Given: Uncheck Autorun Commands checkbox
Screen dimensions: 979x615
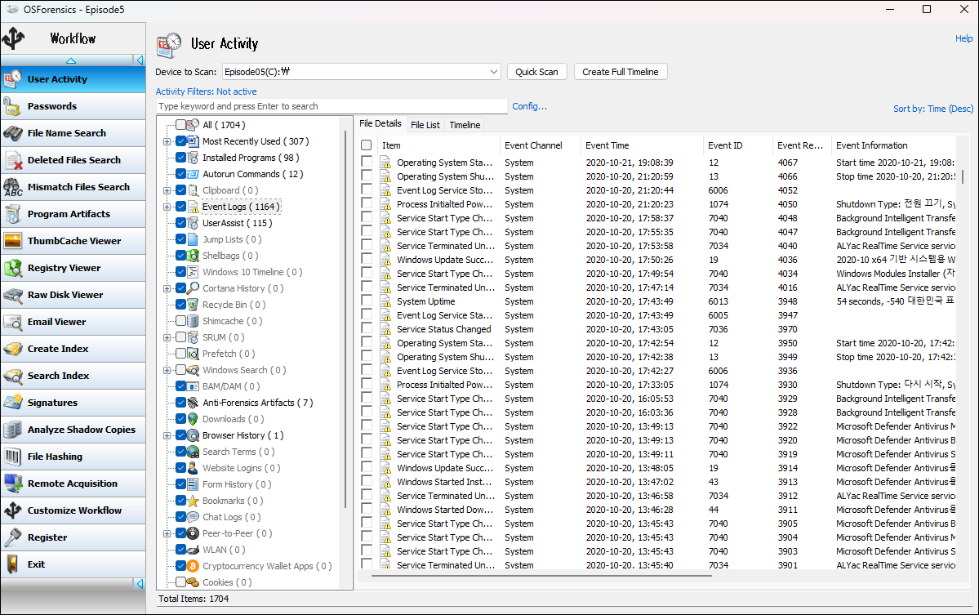Looking at the screenshot, I should [x=180, y=174].
